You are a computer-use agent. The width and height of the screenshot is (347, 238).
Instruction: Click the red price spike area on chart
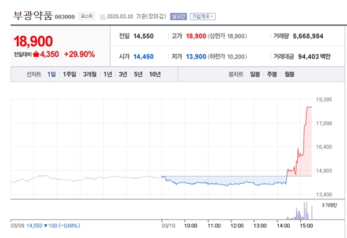click(307, 150)
